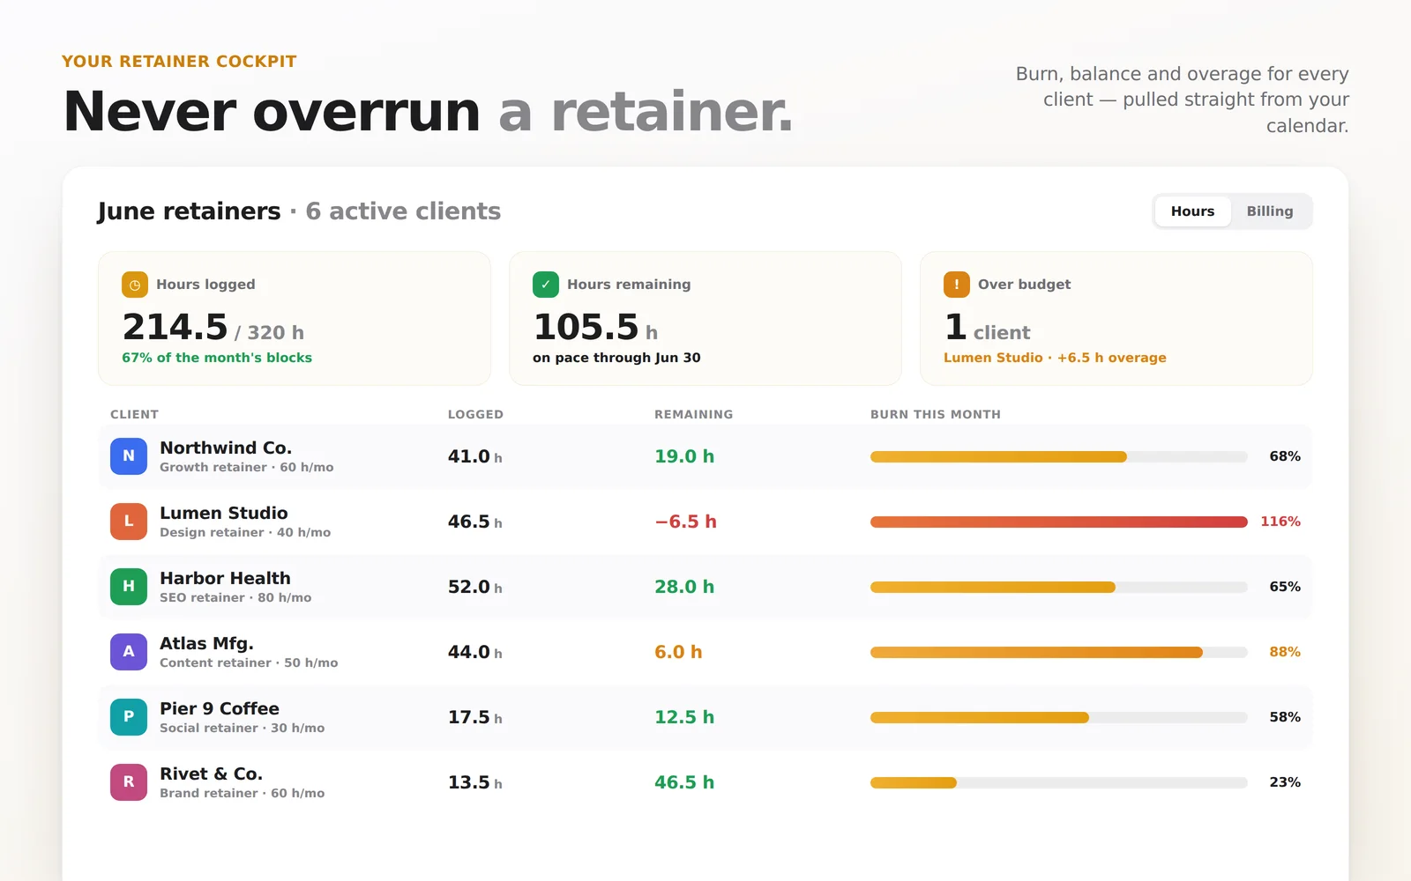Click Lumen Studio orange L avatar
This screenshot has width=1411, height=881.
point(129,522)
